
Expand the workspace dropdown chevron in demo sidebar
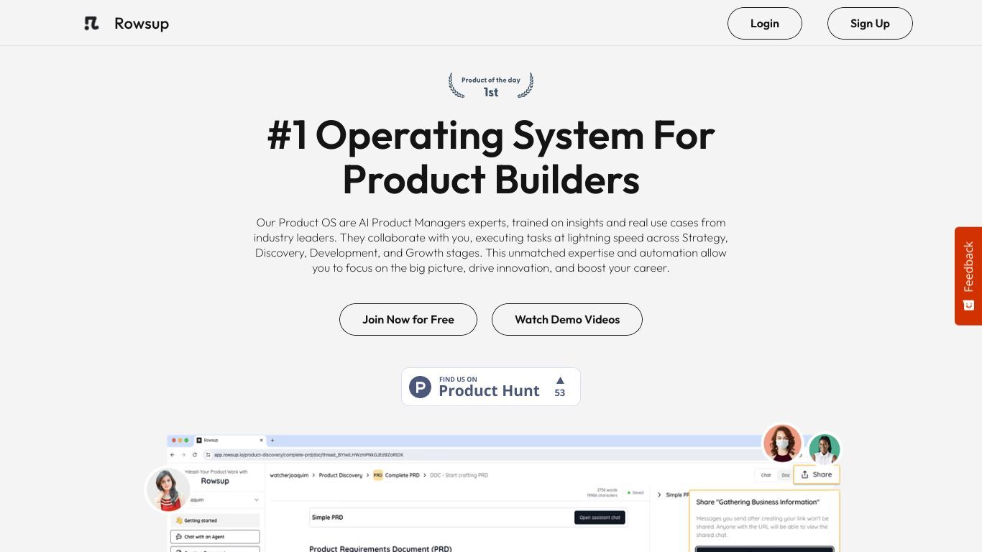(256, 500)
